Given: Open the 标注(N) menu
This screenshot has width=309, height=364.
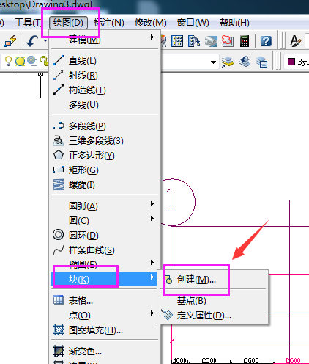Looking at the screenshot, I should (x=109, y=23).
